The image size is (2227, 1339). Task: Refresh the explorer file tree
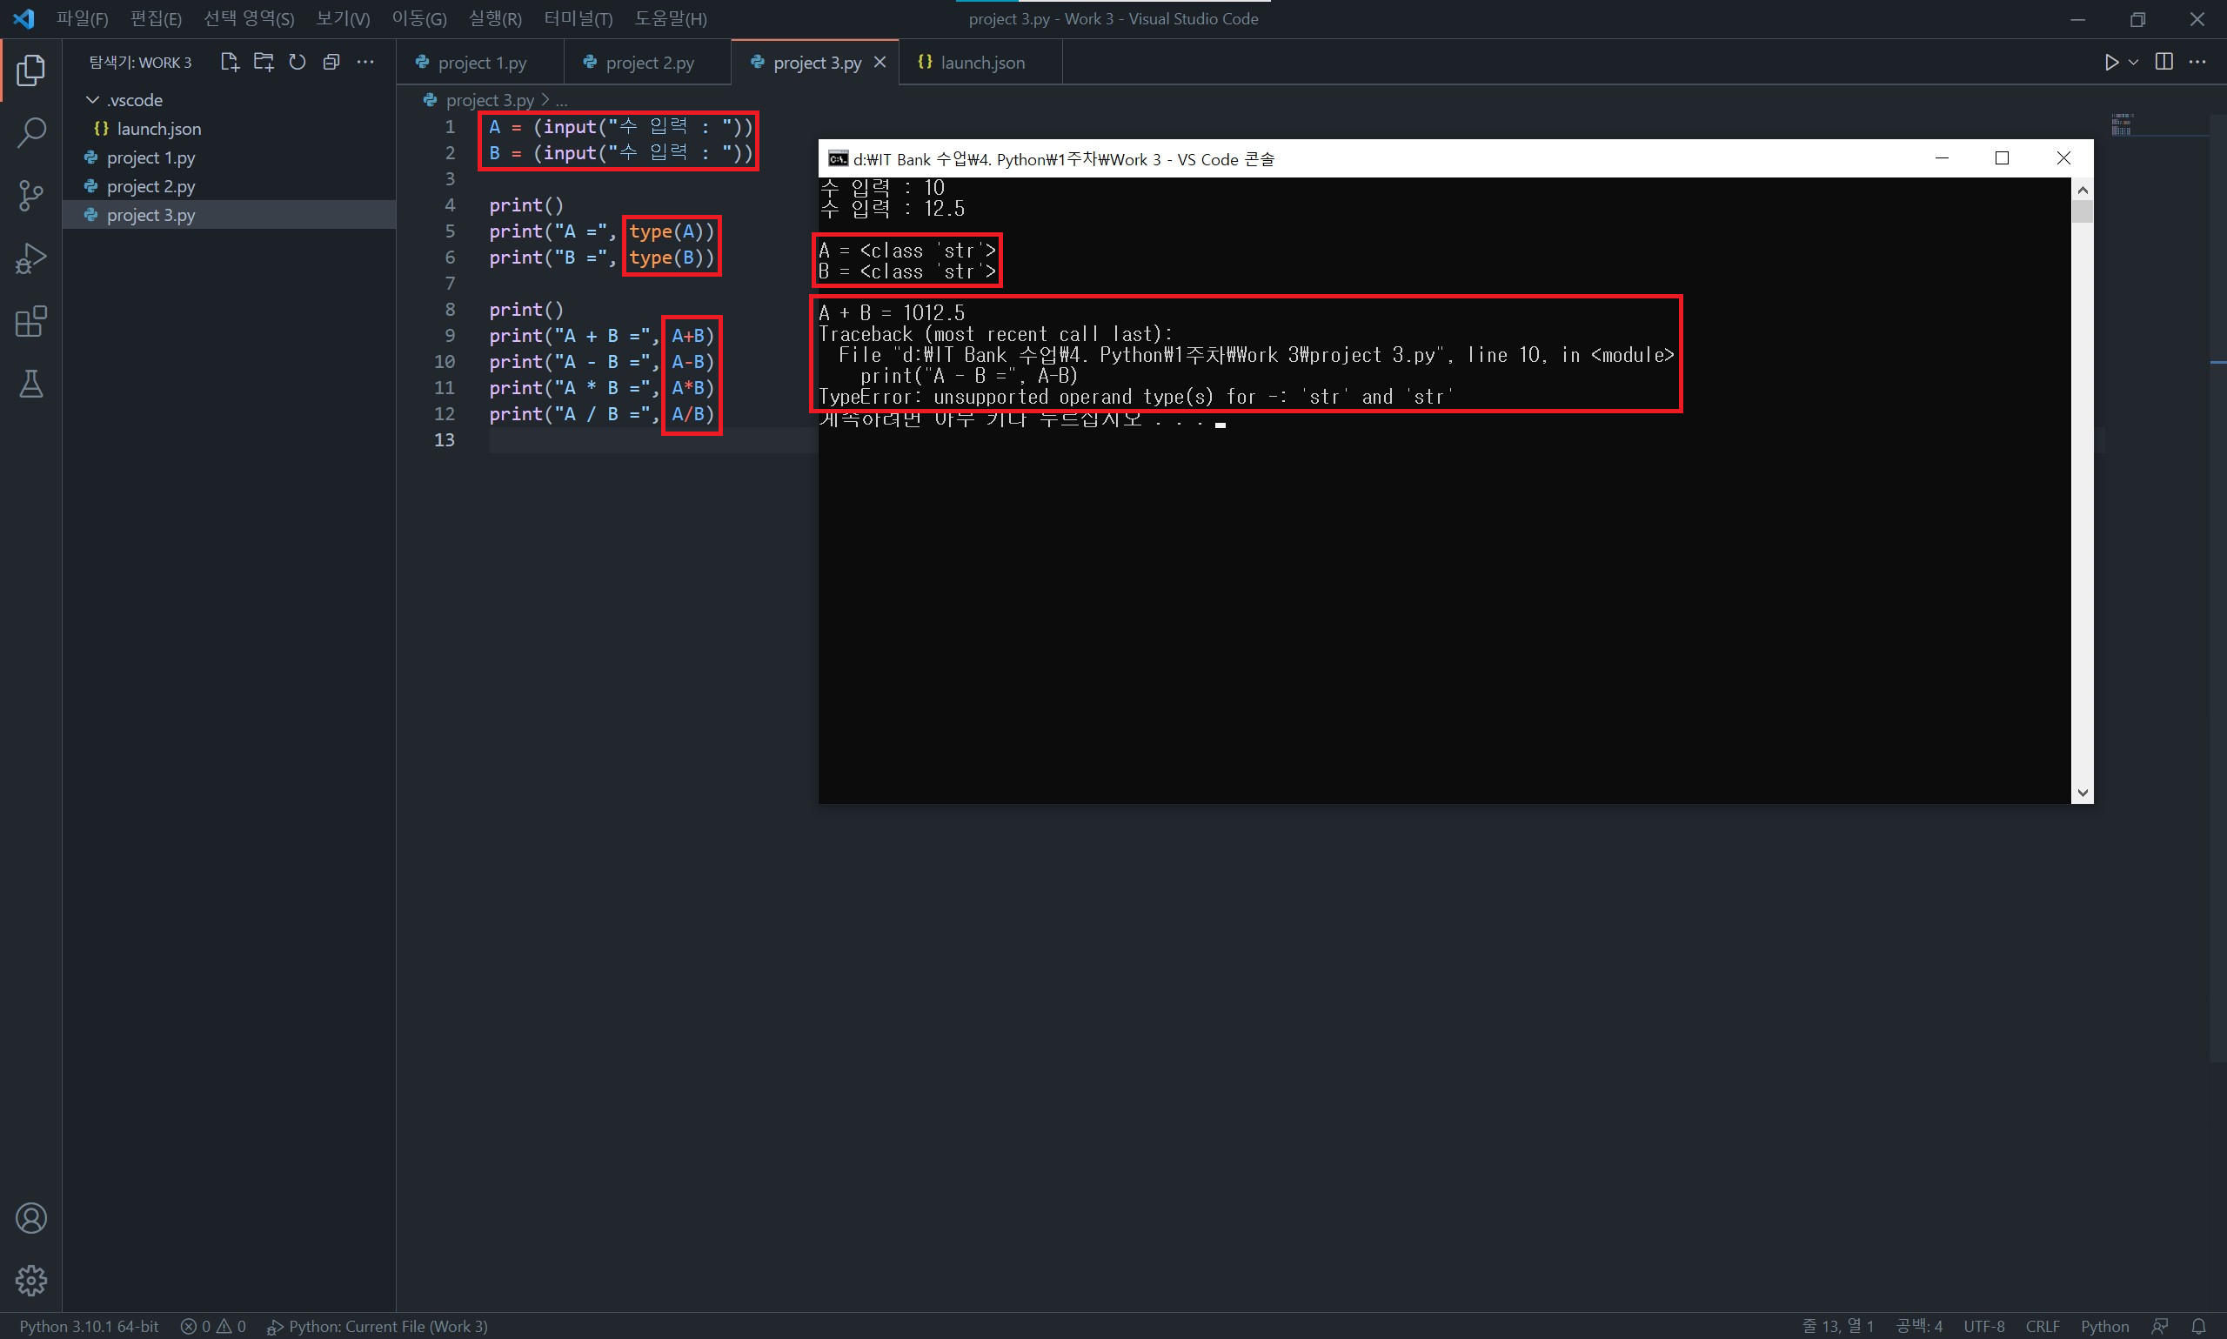297,63
